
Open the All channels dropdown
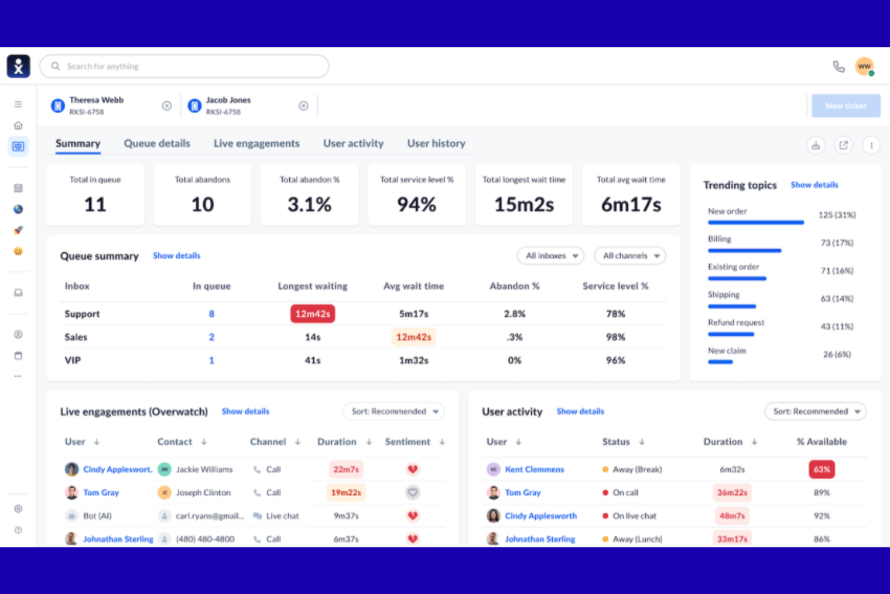click(629, 255)
